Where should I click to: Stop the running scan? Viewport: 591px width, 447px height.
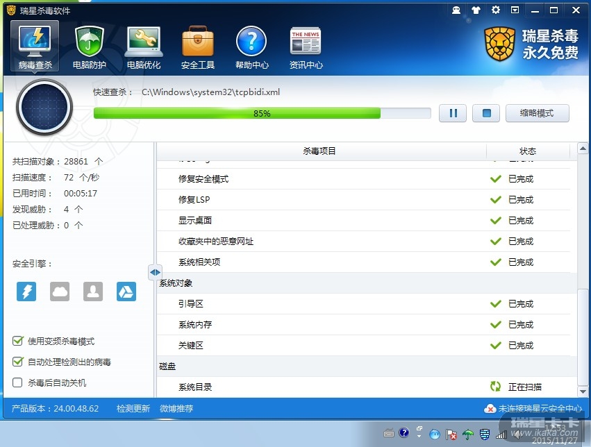coord(486,113)
